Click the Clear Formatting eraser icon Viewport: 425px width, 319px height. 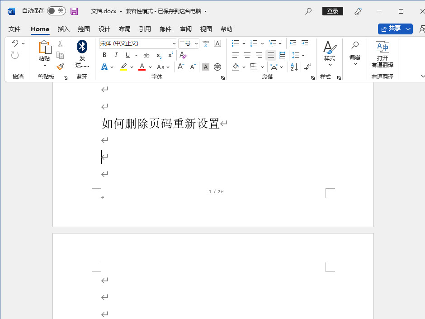[x=183, y=55]
